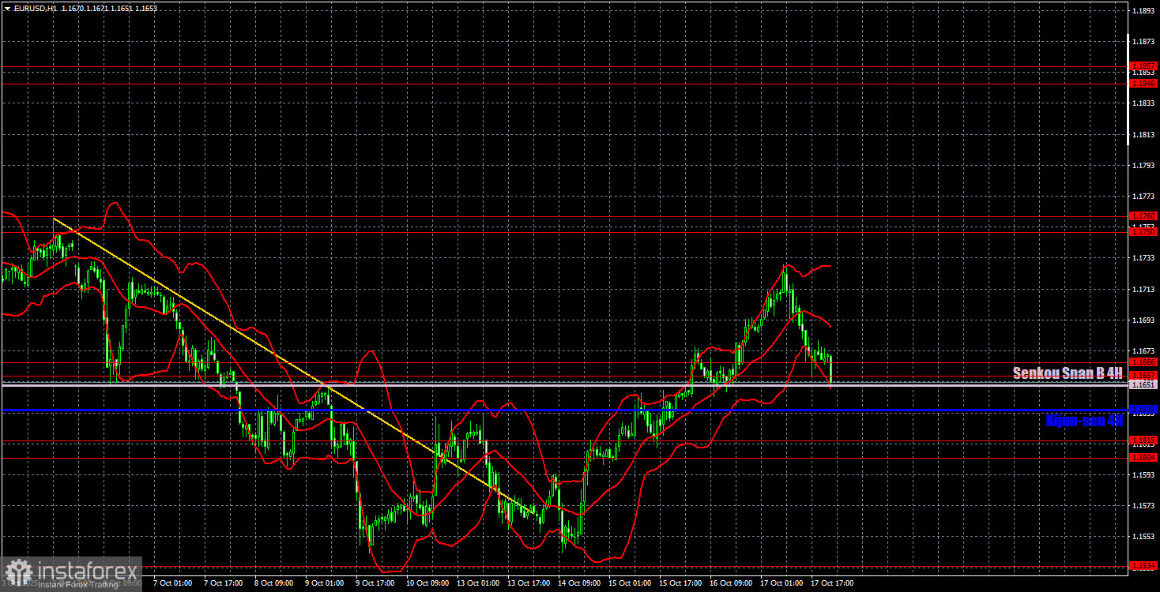Click the 14 Oct 09:00 time label

pos(579,583)
